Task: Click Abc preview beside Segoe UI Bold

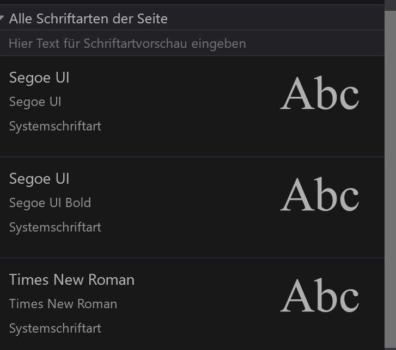Action: [x=320, y=196]
